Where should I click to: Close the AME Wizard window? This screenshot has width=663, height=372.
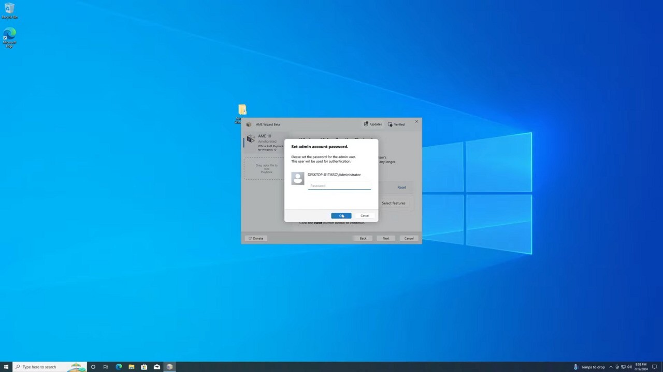pos(416,122)
